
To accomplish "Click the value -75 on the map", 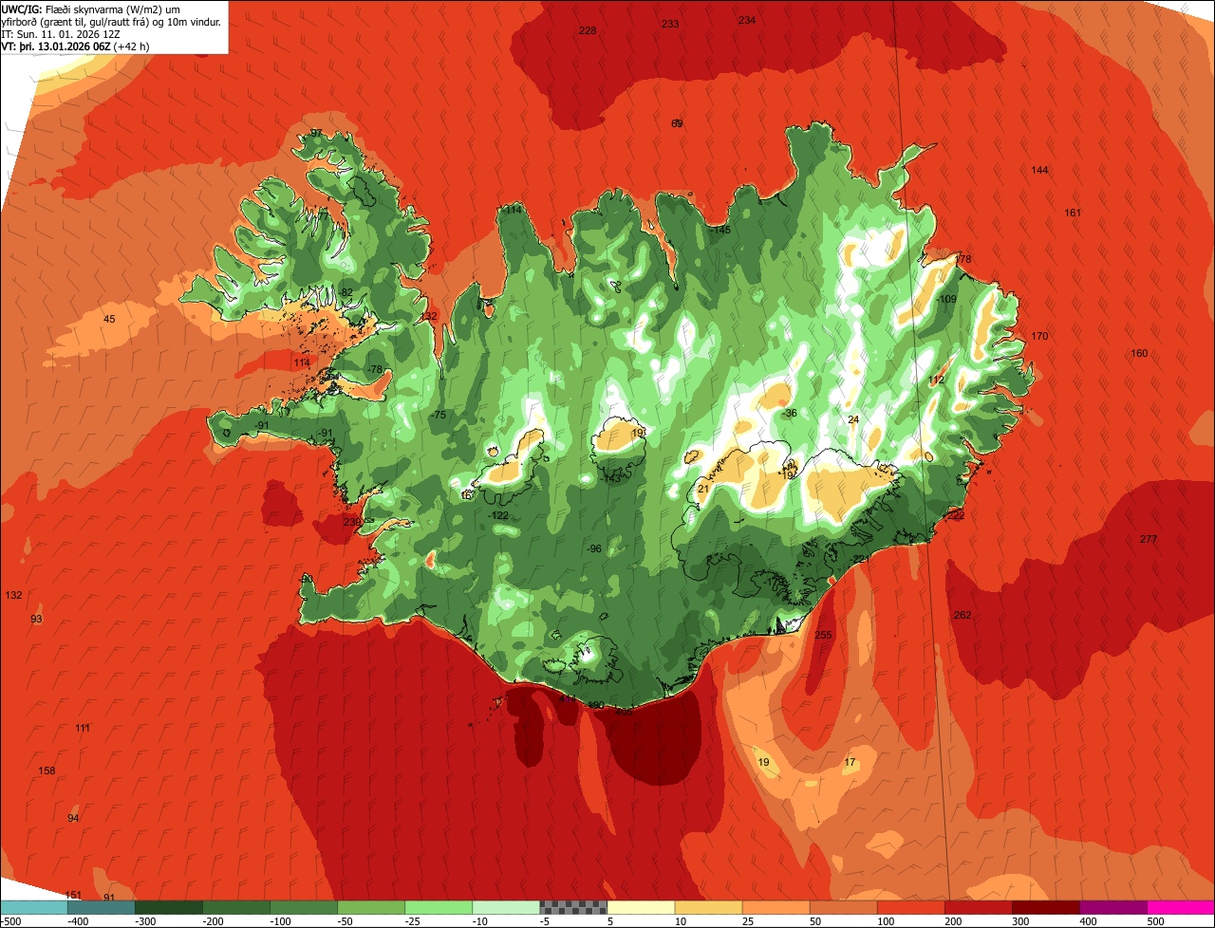I will (438, 415).
